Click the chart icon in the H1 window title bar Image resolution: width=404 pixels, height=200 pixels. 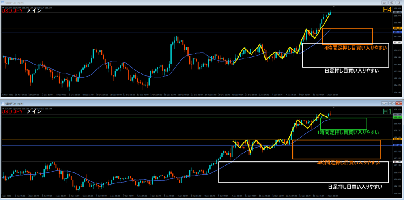tap(3, 103)
